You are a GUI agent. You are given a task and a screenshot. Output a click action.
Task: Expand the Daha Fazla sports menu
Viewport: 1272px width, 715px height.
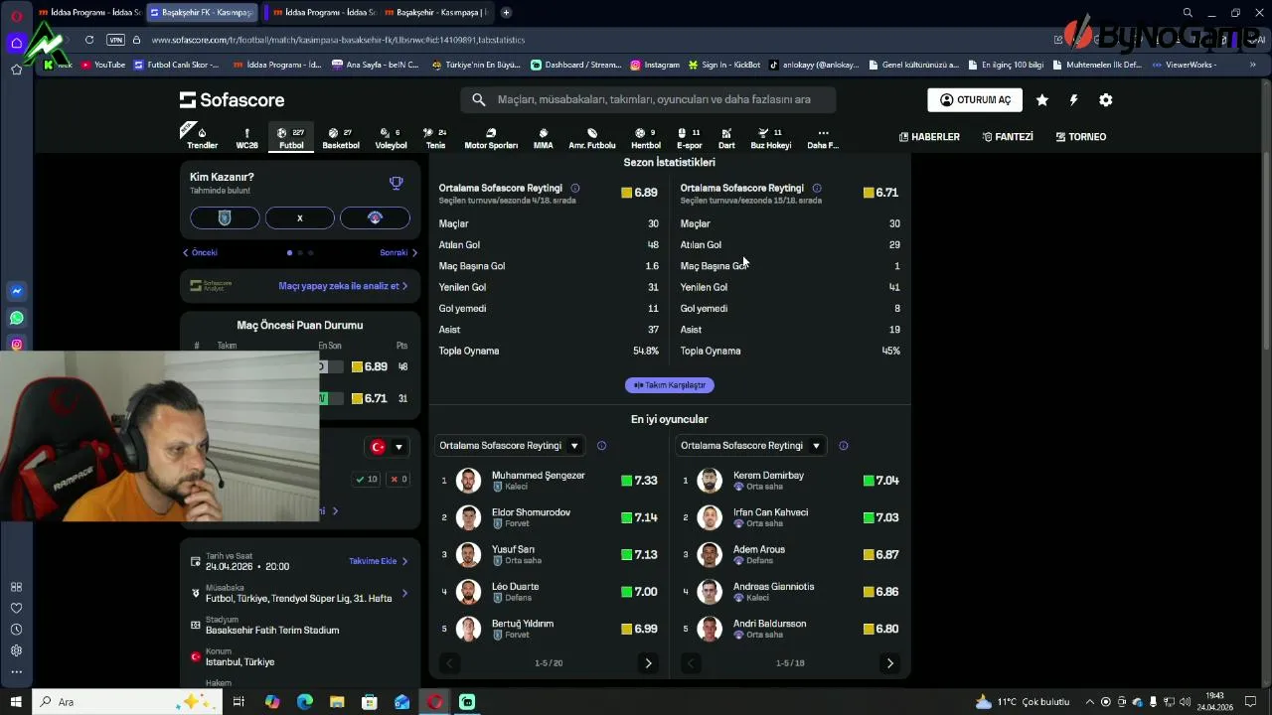tap(823, 138)
